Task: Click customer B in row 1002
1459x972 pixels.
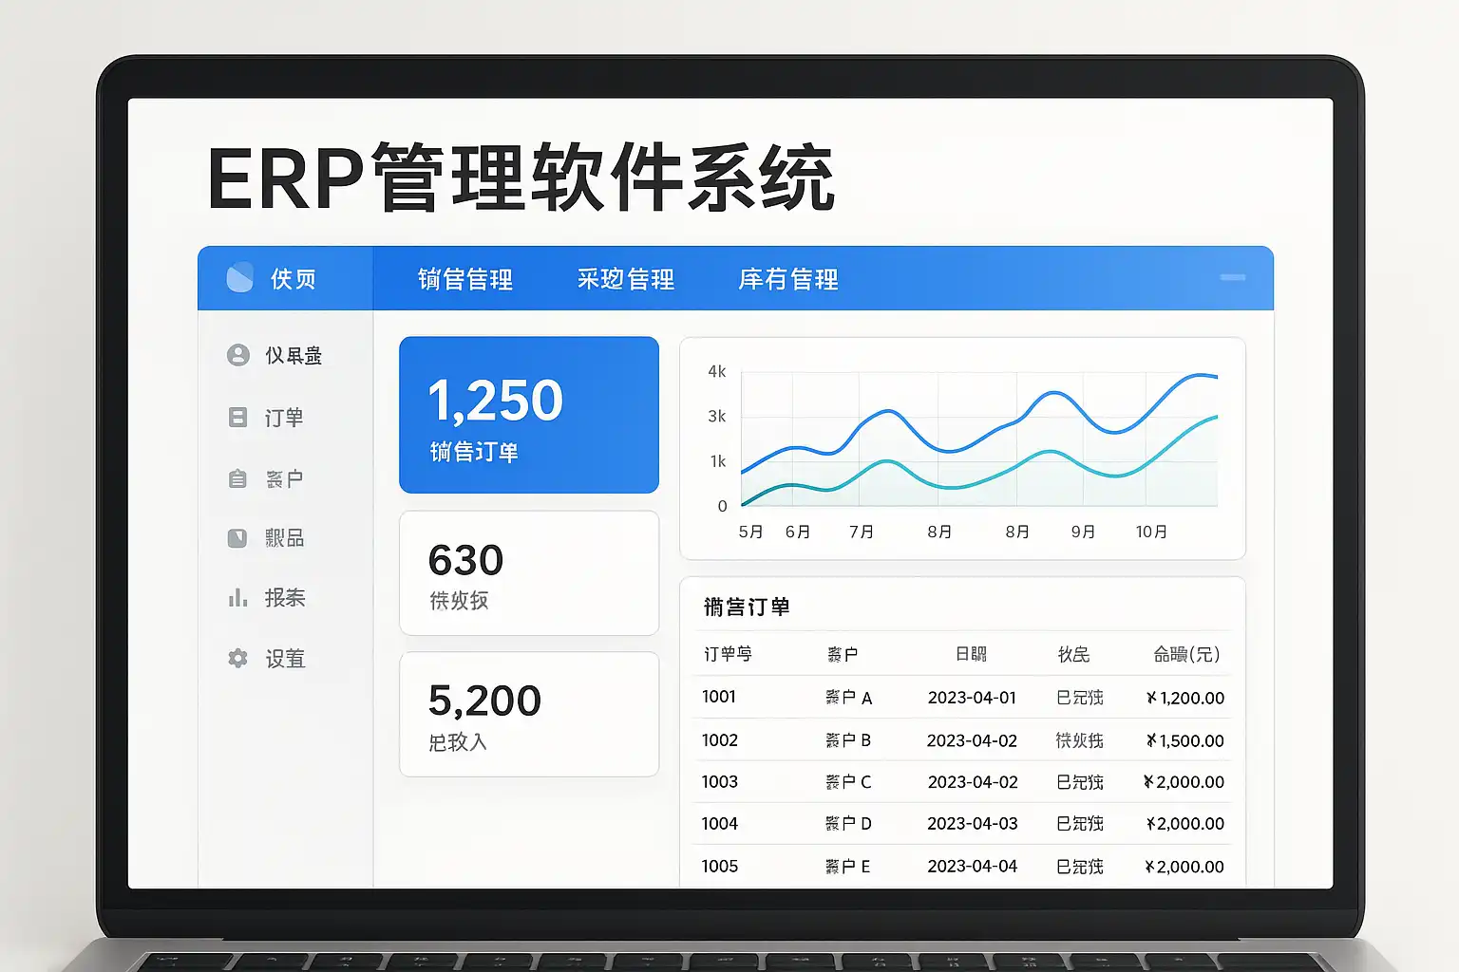Action: (x=848, y=740)
